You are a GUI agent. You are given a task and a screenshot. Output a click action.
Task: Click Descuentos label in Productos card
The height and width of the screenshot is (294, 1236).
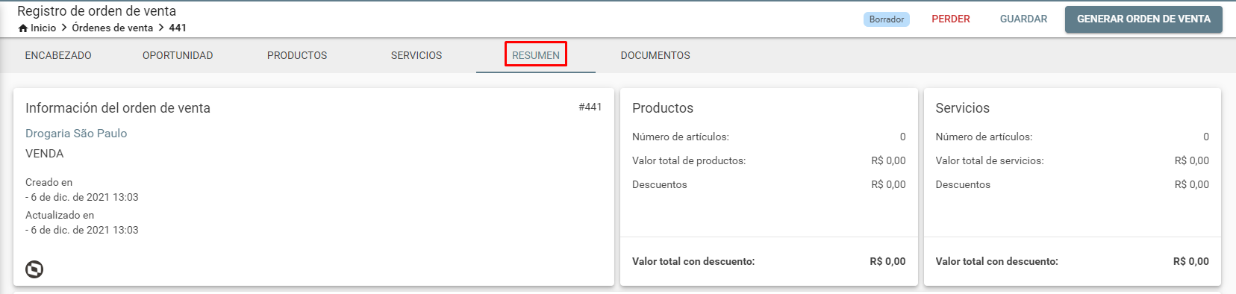pos(660,184)
